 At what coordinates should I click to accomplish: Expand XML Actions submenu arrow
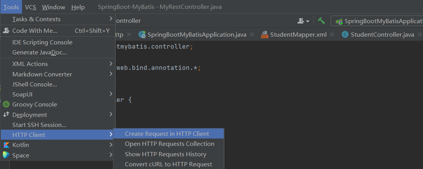pyautogui.click(x=111, y=64)
